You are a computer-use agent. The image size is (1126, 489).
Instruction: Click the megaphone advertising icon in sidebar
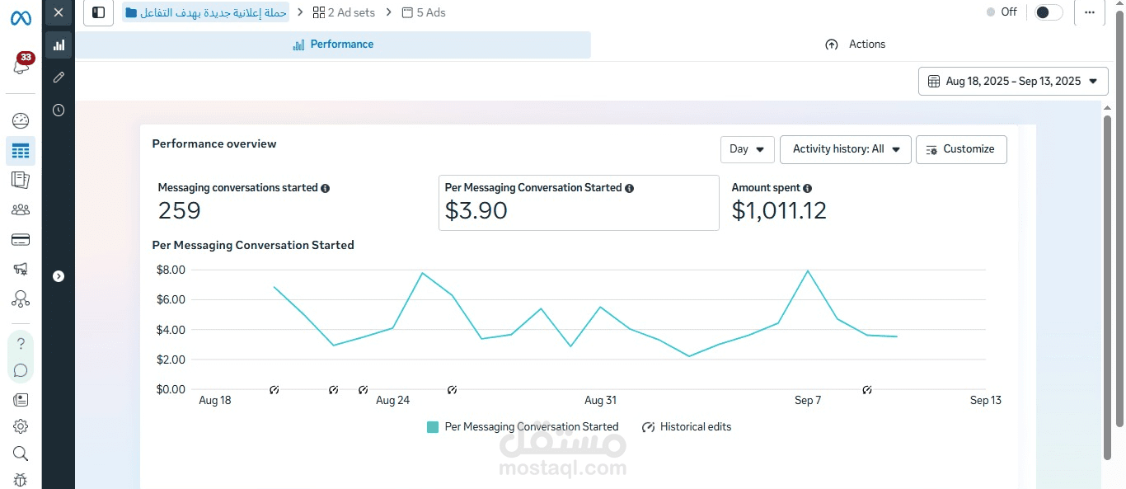(21, 269)
